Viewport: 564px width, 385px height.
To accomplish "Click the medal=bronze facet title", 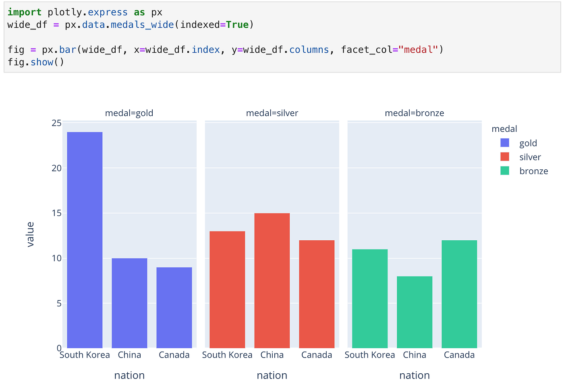I will [x=414, y=113].
